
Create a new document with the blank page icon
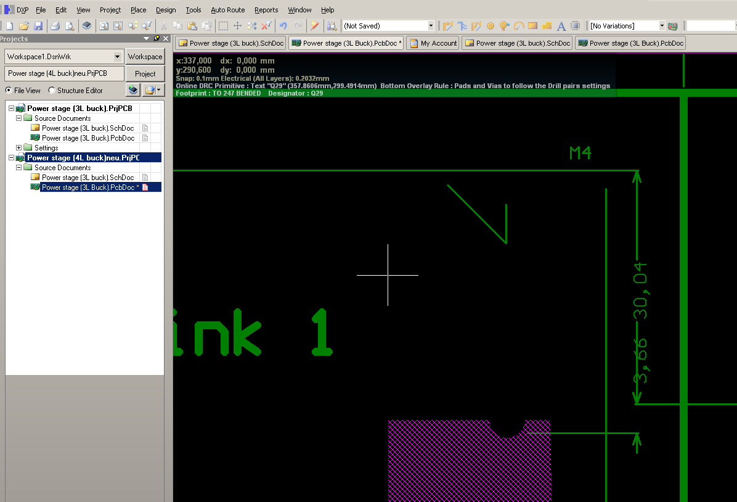pos(9,26)
